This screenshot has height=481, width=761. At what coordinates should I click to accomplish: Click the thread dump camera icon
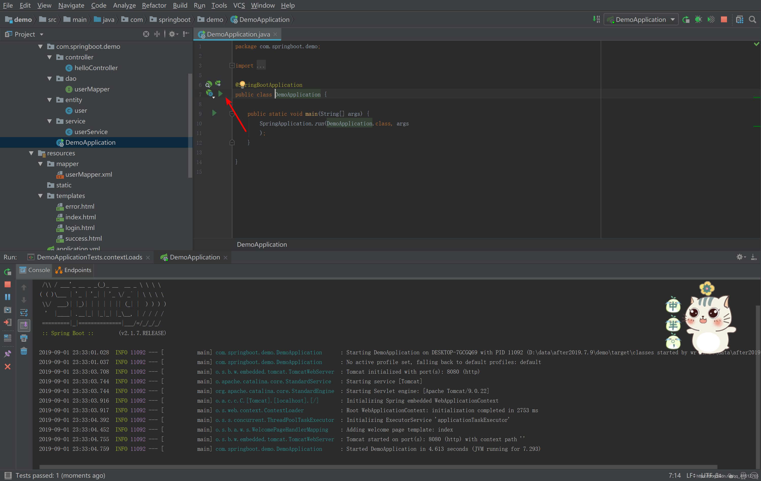point(8,310)
